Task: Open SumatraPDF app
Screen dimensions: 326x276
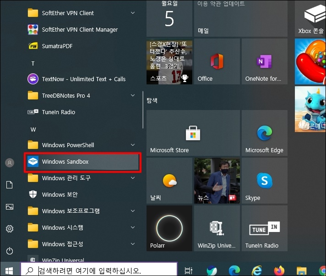Action: pos(82,46)
